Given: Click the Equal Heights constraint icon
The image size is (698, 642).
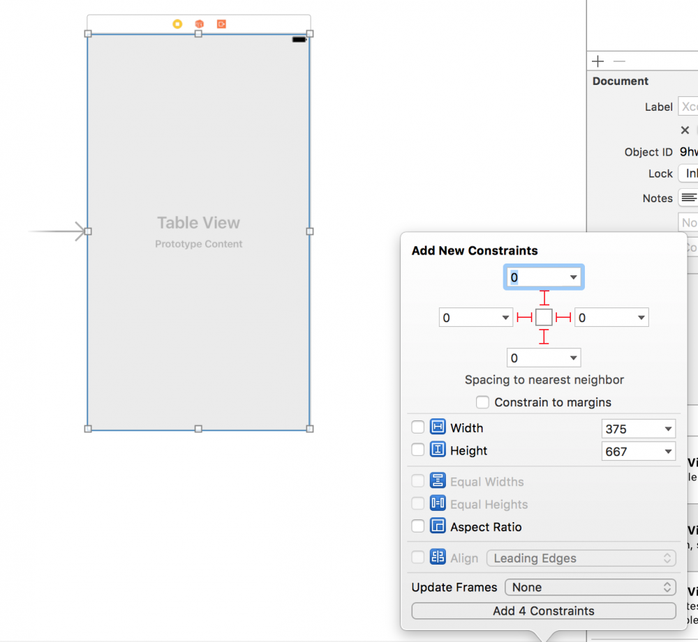Looking at the screenshot, I should click(439, 503).
